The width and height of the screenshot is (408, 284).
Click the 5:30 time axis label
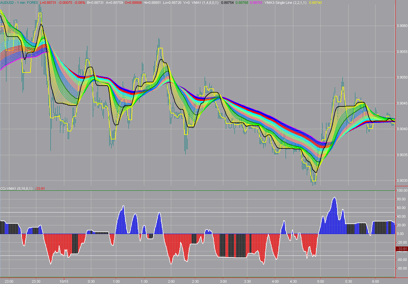[x=348, y=282]
